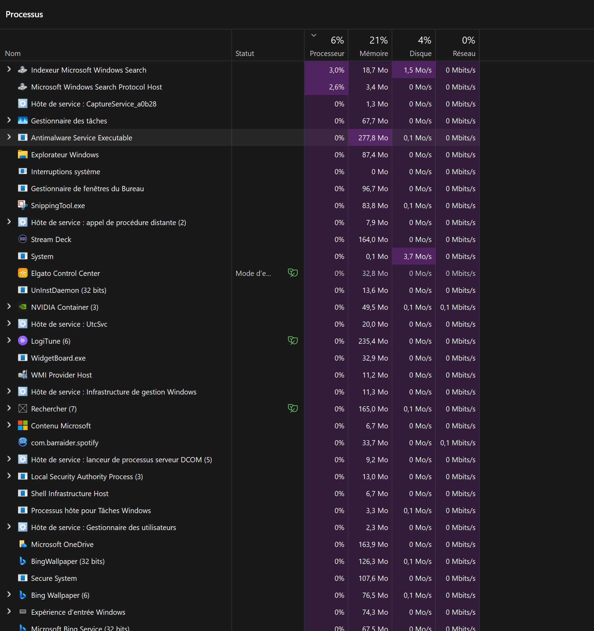Viewport: 594px width, 631px height.
Task: Click the gear icon for CaptureService_a0b28
Action: 23,104
